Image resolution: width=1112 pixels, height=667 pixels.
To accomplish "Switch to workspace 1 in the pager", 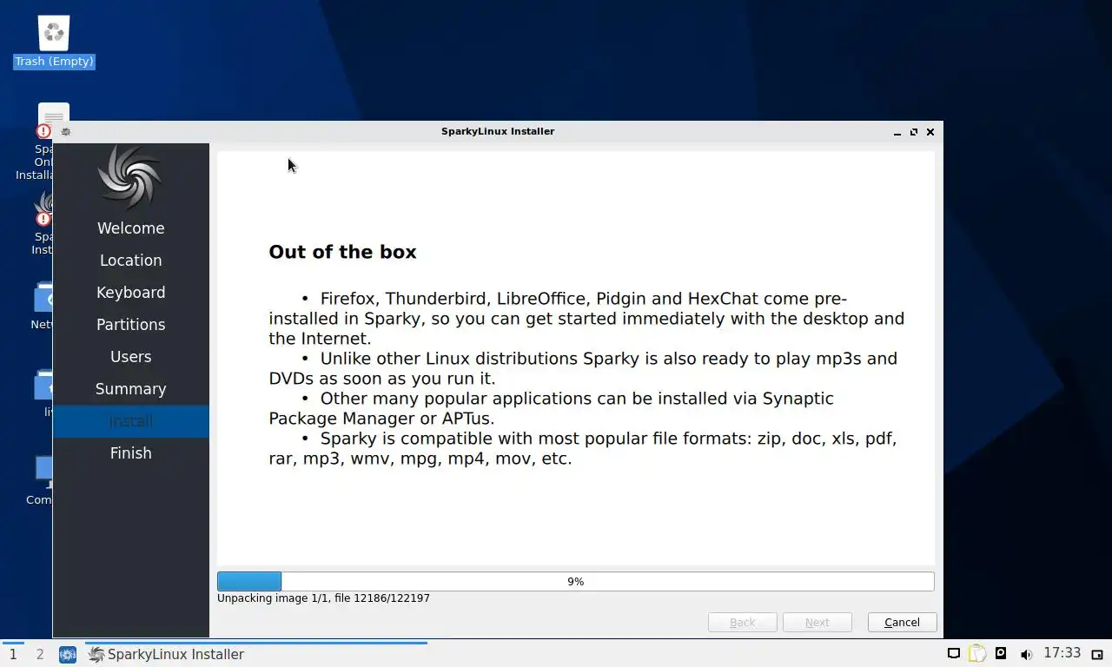I will click(13, 654).
